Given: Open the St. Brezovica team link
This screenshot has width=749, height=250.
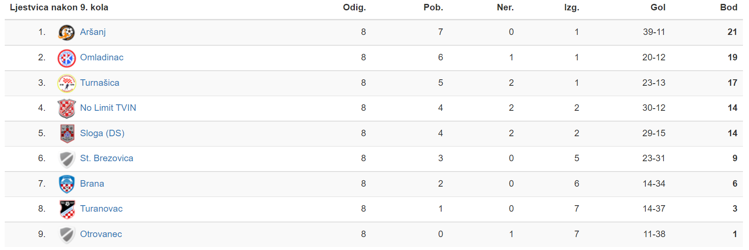Looking at the screenshot, I should 107,158.
